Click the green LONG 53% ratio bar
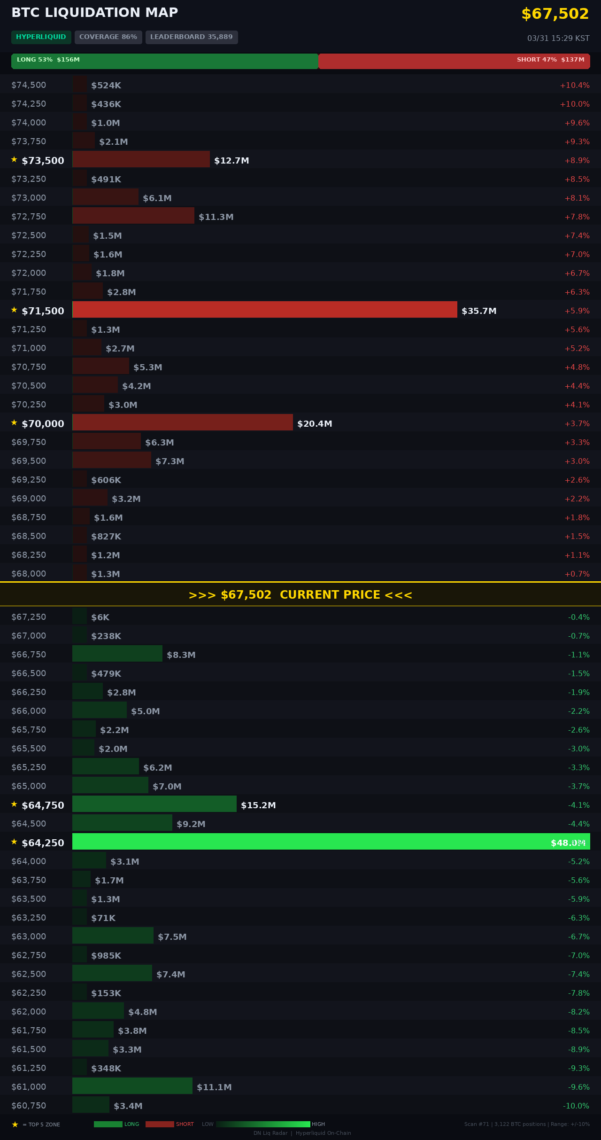601x1140 pixels. [x=164, y=61]
